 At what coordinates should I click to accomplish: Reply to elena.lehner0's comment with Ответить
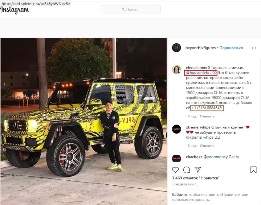tap(207, 116)
